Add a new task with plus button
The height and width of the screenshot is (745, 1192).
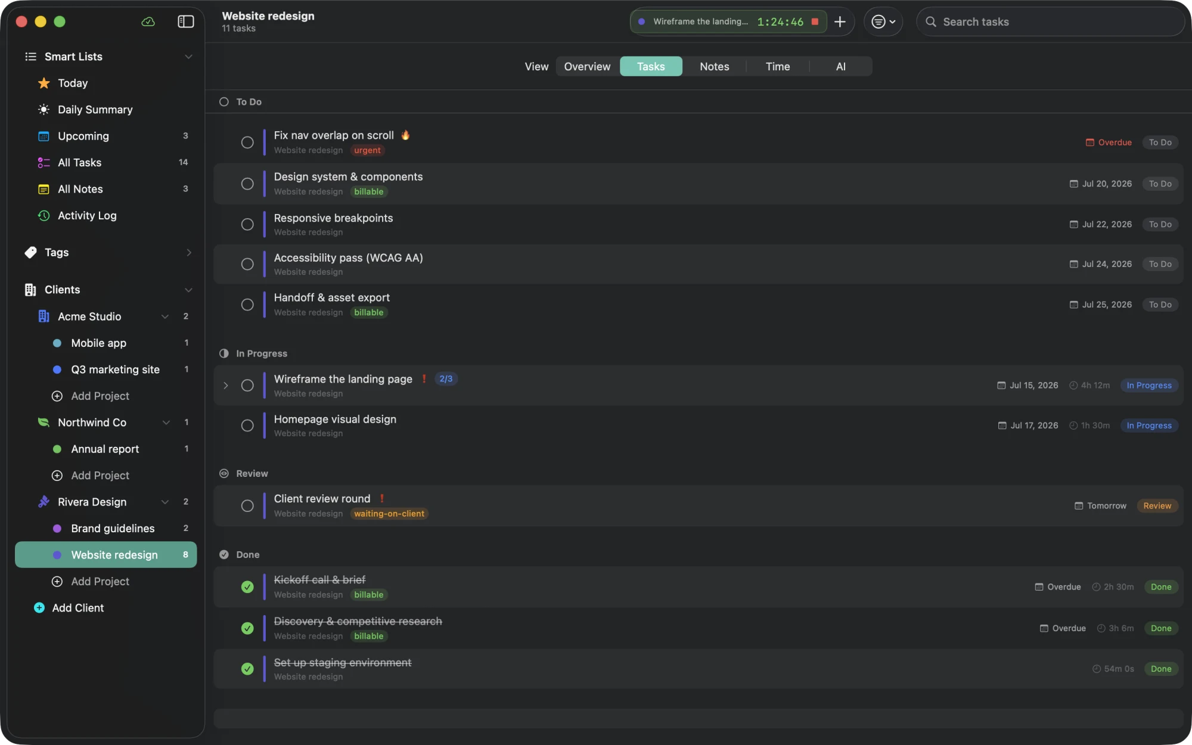point(840,21)
